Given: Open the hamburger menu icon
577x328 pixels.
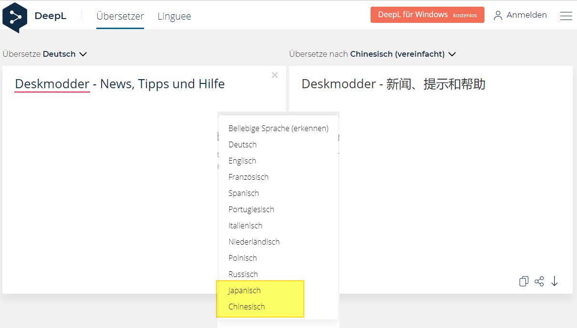Looking at the screenshot, I should point(566,16).
